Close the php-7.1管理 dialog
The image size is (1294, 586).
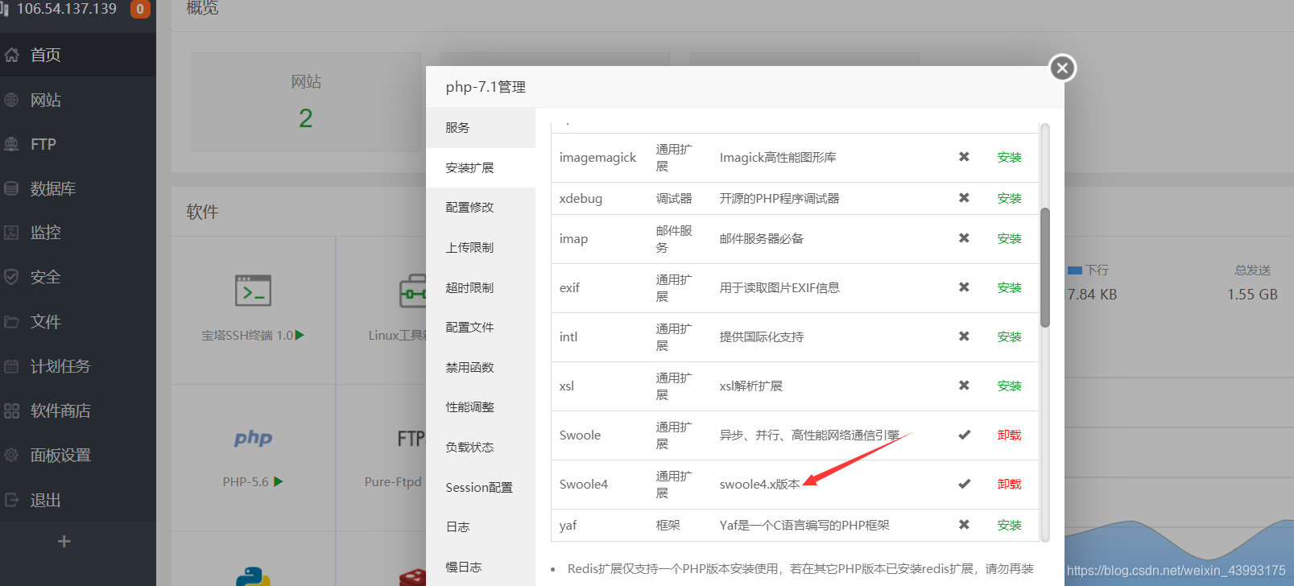pyautogui.click(x=1062, y=68)
